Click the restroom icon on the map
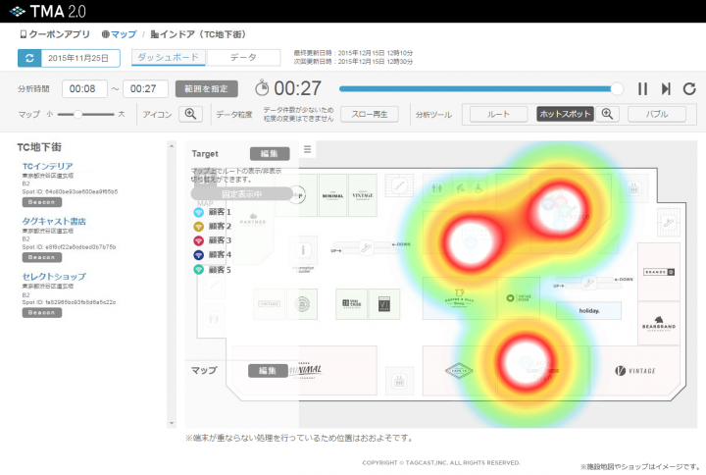The width and height of the screenshot is (706, 475). point(437,188)
